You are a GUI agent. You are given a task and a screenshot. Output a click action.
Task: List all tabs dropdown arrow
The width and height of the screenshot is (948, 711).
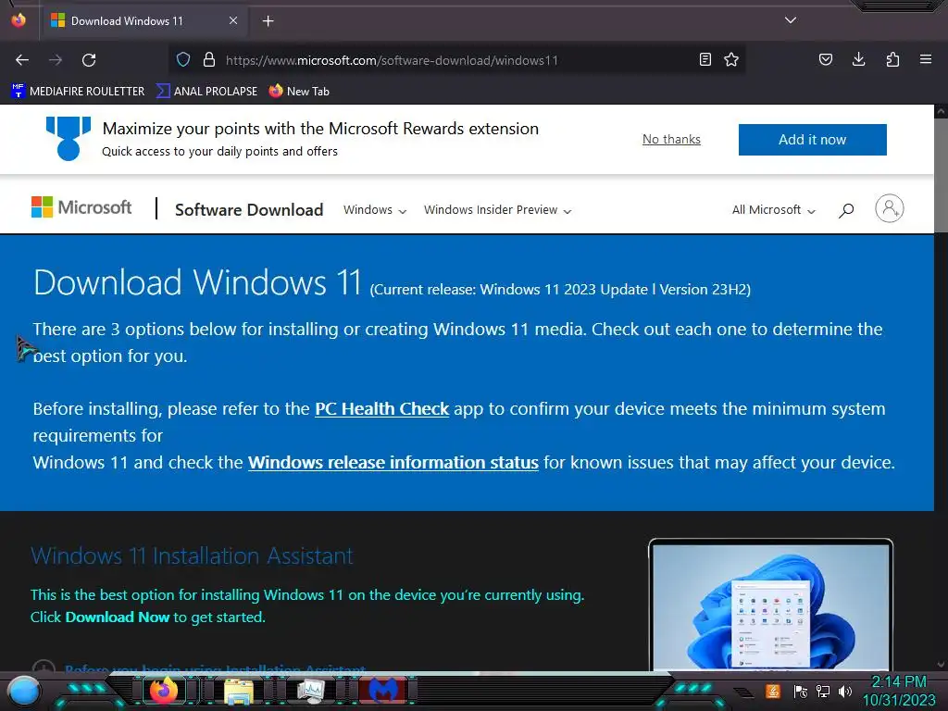point(791,20)
